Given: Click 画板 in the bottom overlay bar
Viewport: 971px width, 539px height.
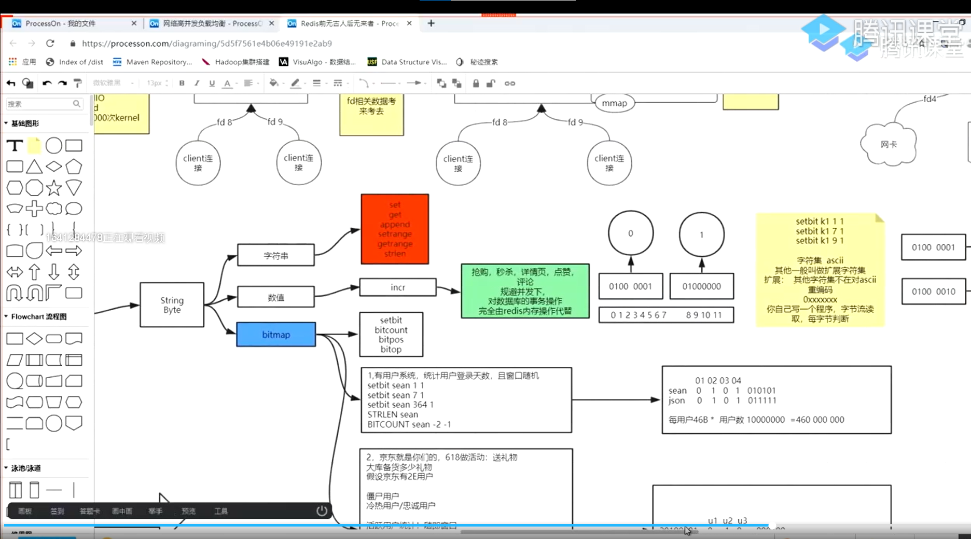Looking at the screenshot, I should pos(25,511).
